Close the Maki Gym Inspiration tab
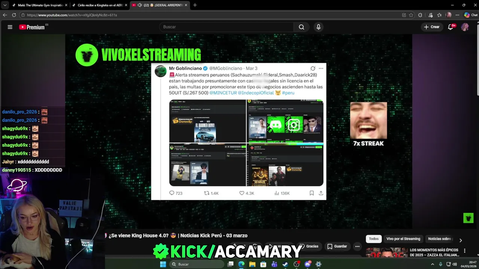This screenshot has height=269, width=479. 66,5
